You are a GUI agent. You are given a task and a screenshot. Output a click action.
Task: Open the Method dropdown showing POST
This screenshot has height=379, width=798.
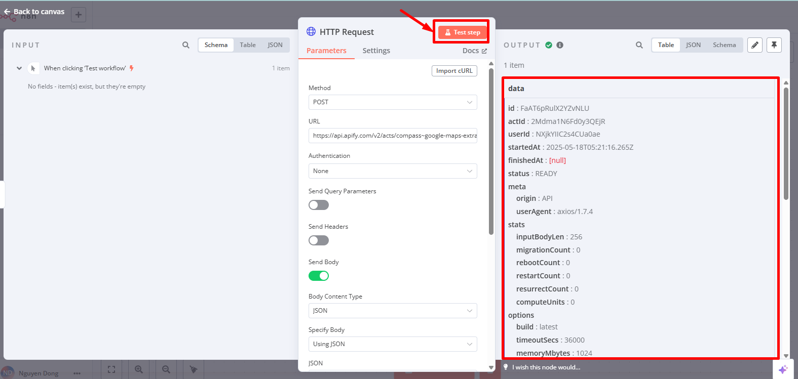(392, 102)
